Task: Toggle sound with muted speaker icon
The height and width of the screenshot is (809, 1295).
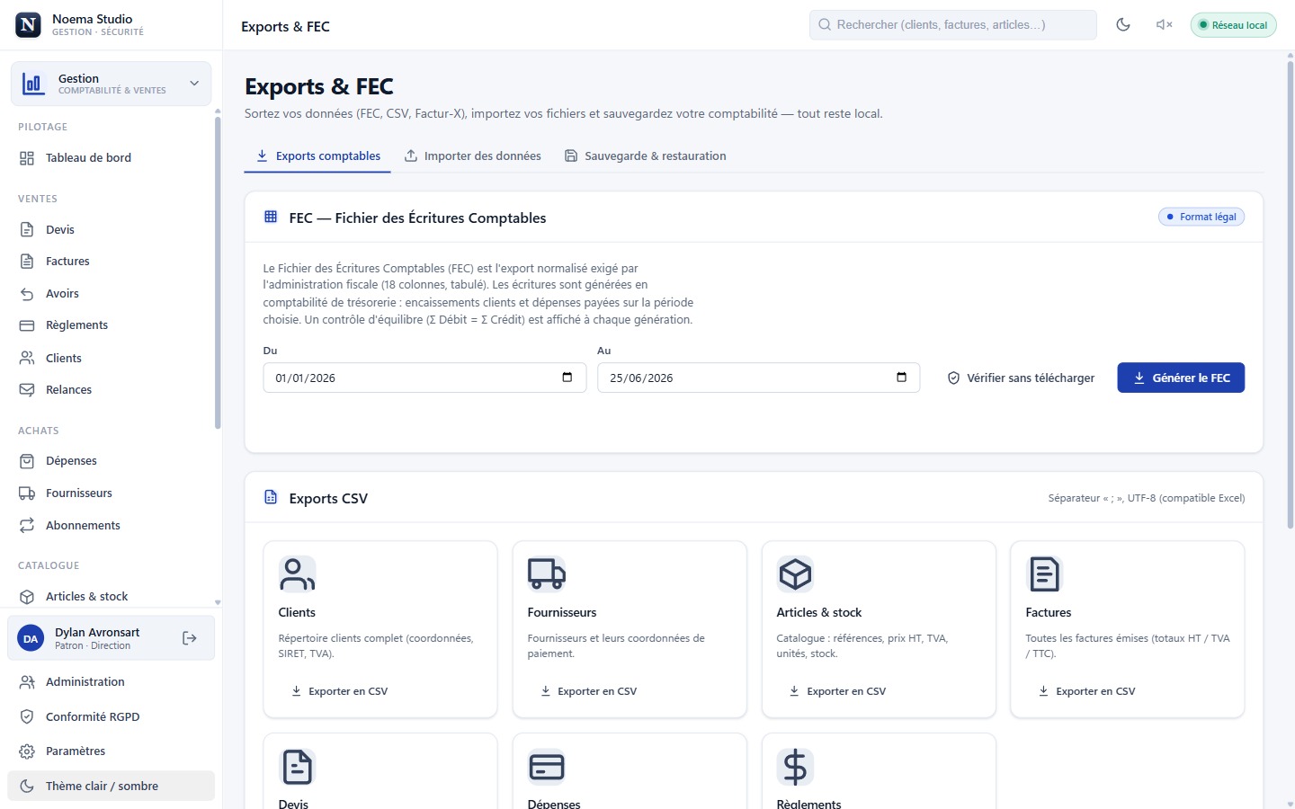Action: pyautogui.click(x=1164, y=25)
